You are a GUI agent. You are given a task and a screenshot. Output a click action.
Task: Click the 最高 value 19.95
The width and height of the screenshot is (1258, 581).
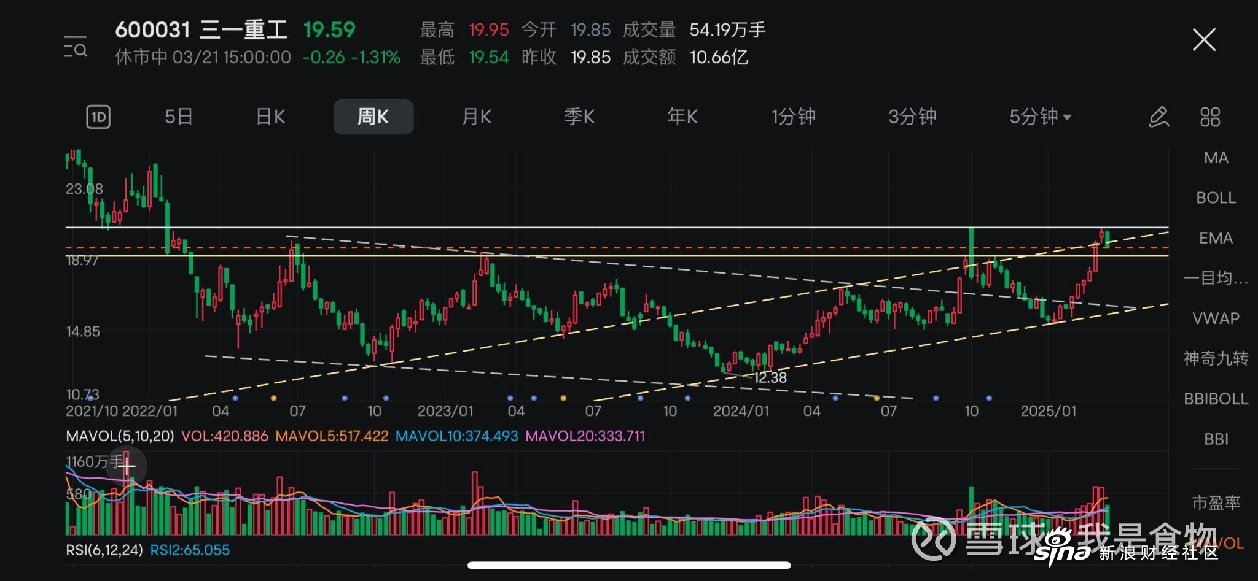click(x=488, y=29)
